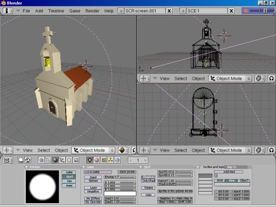Open the SCE scene browse selector
Viewport: 276px width, 207px height.
[183, 11]
